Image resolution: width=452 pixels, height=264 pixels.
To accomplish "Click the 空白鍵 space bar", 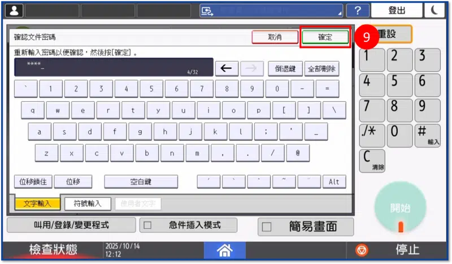I will pos(141,181).
